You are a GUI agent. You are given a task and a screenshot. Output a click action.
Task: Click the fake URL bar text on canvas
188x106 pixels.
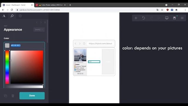100,44
